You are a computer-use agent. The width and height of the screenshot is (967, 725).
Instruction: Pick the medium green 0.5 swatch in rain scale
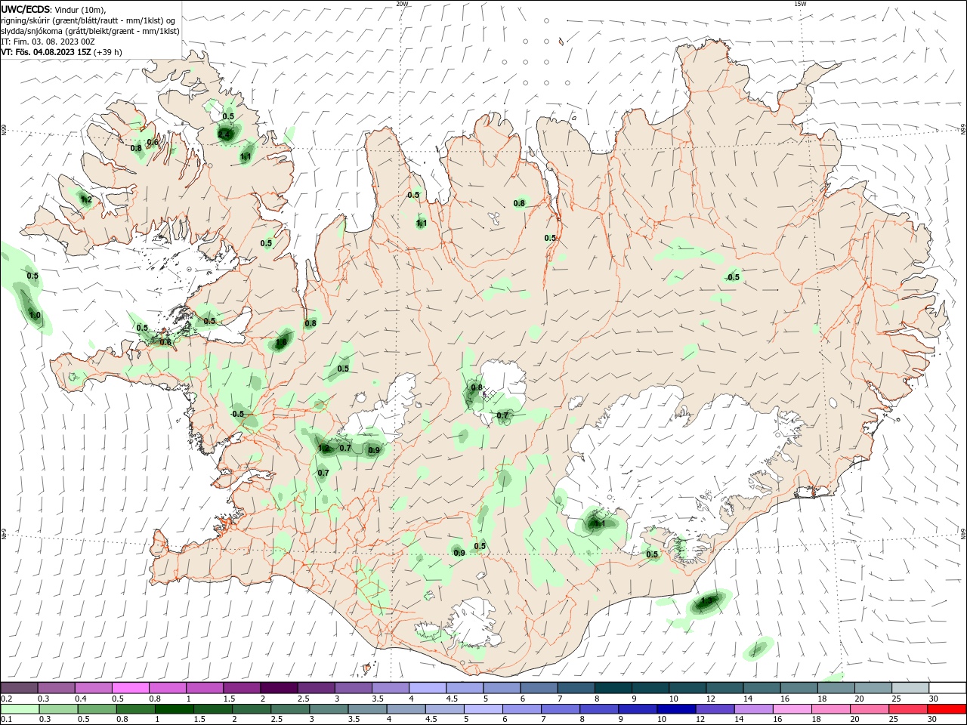pyautogui.click(x=97, y=709)
